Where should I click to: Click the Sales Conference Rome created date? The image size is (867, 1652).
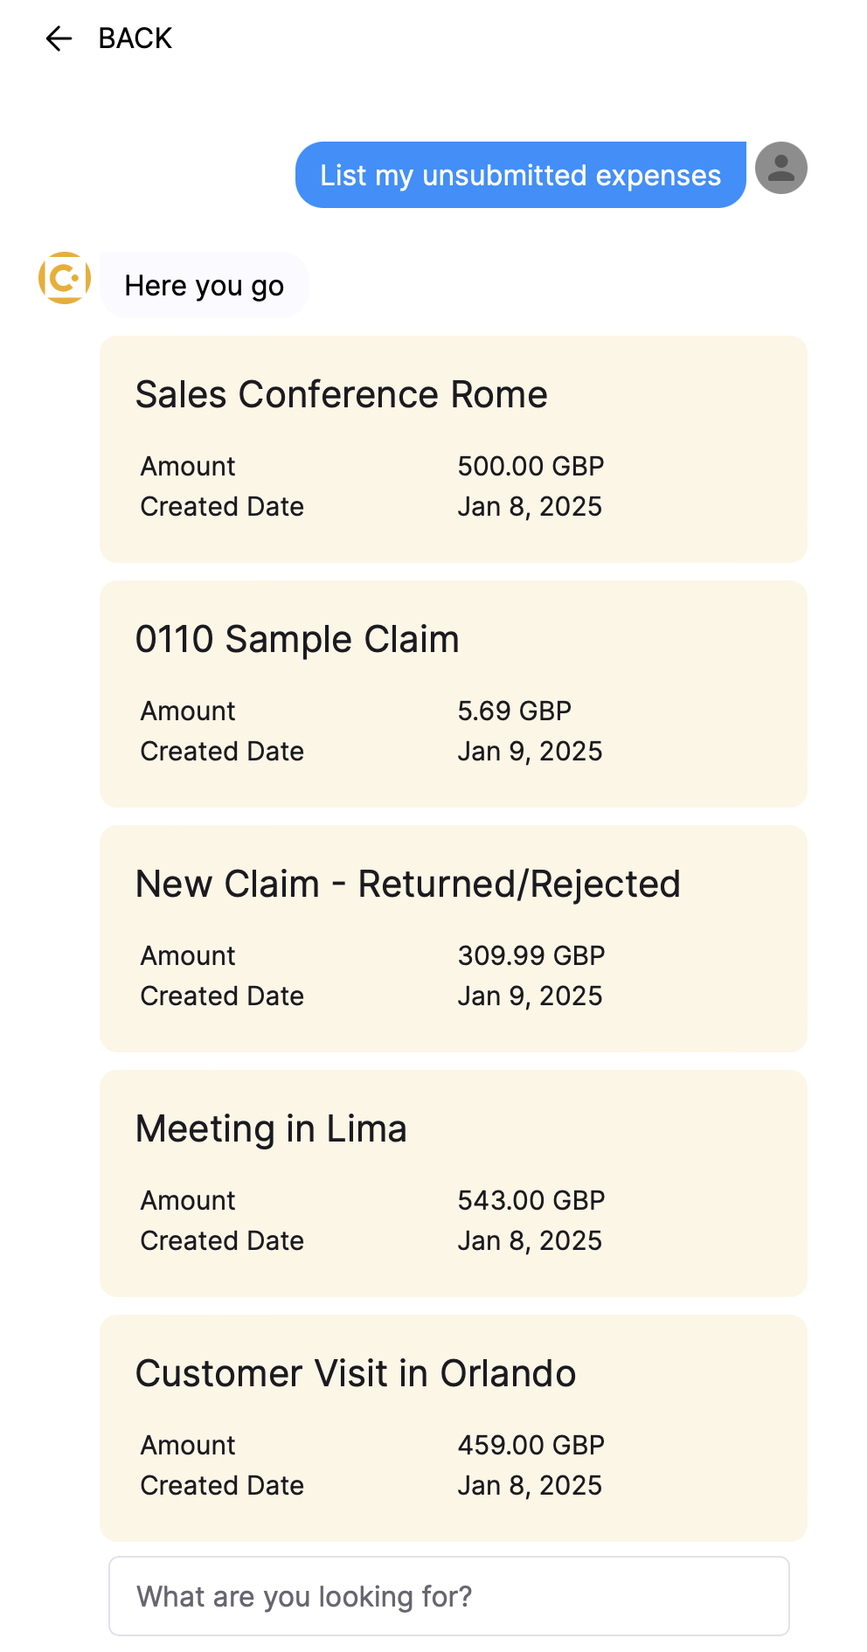[531, 506]
